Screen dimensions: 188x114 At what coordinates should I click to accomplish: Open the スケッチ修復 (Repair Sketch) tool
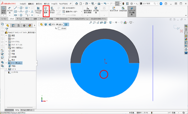[x=96, y=10]
